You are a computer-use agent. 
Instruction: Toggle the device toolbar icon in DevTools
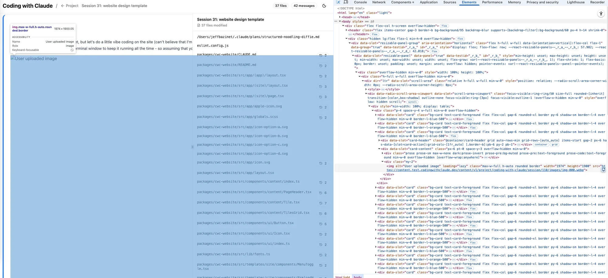(x=346, y=2)
